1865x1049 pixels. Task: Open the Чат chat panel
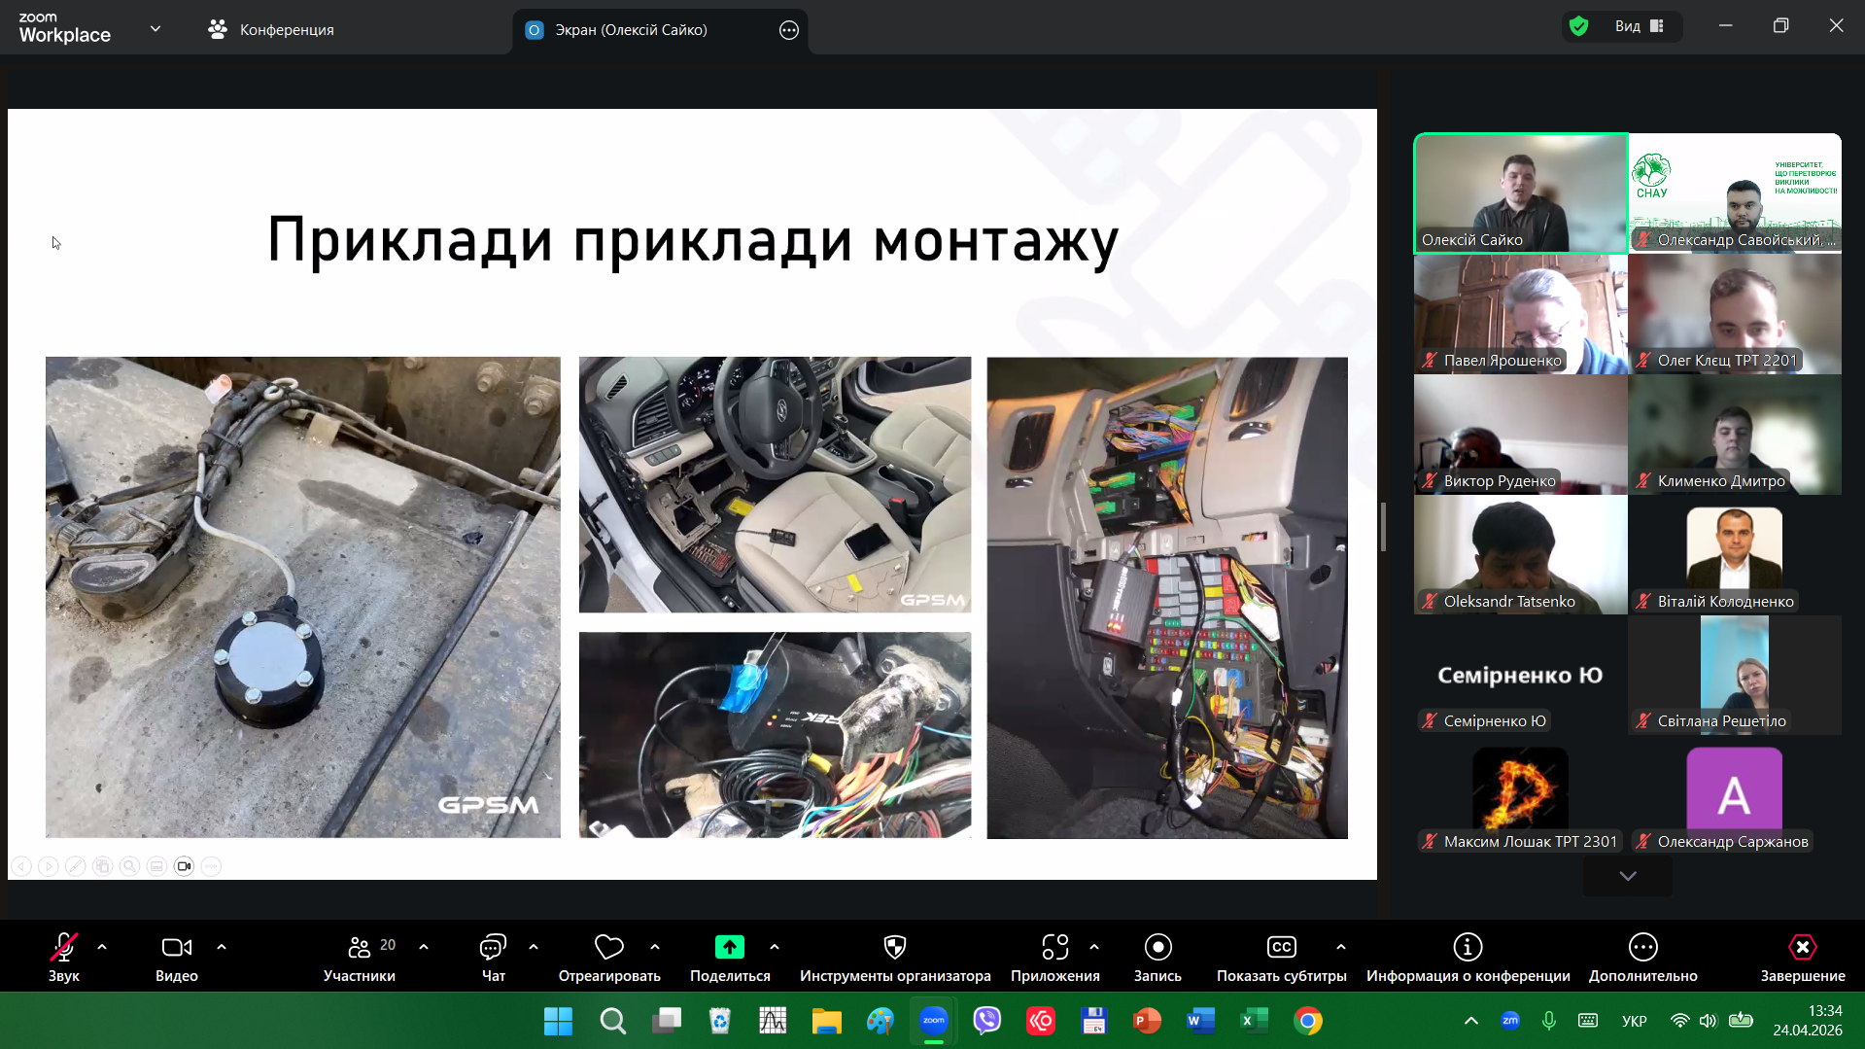tap(493, 948)
